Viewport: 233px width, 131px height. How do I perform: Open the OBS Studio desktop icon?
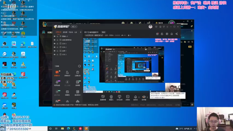coord(5,45)
